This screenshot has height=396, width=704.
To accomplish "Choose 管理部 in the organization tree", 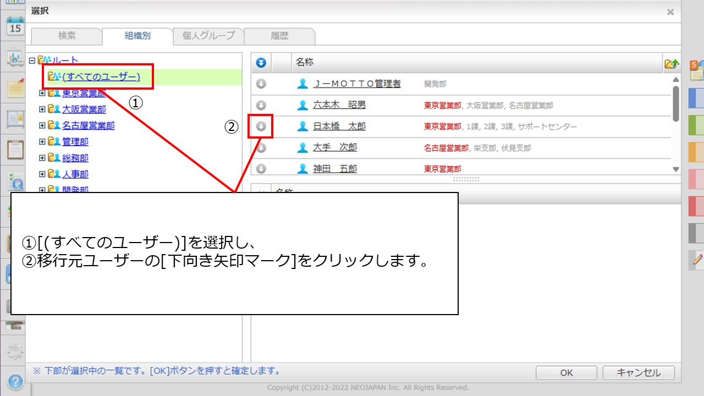I will 75,142.
